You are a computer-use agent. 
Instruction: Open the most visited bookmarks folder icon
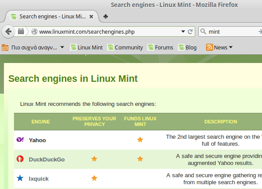pyautogui.click(x=5, y=48)
